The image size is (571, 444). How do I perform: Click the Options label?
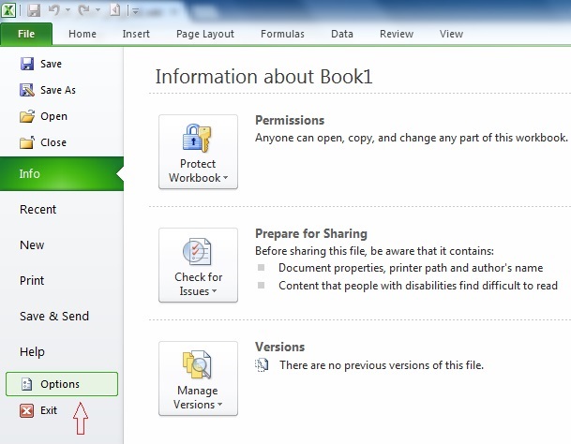(x=60, y=384)
